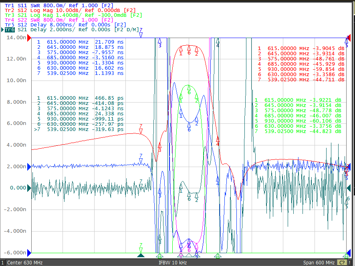Select blue marker 4 on upper delay skirt
The image size is (355, 266).
218,179
